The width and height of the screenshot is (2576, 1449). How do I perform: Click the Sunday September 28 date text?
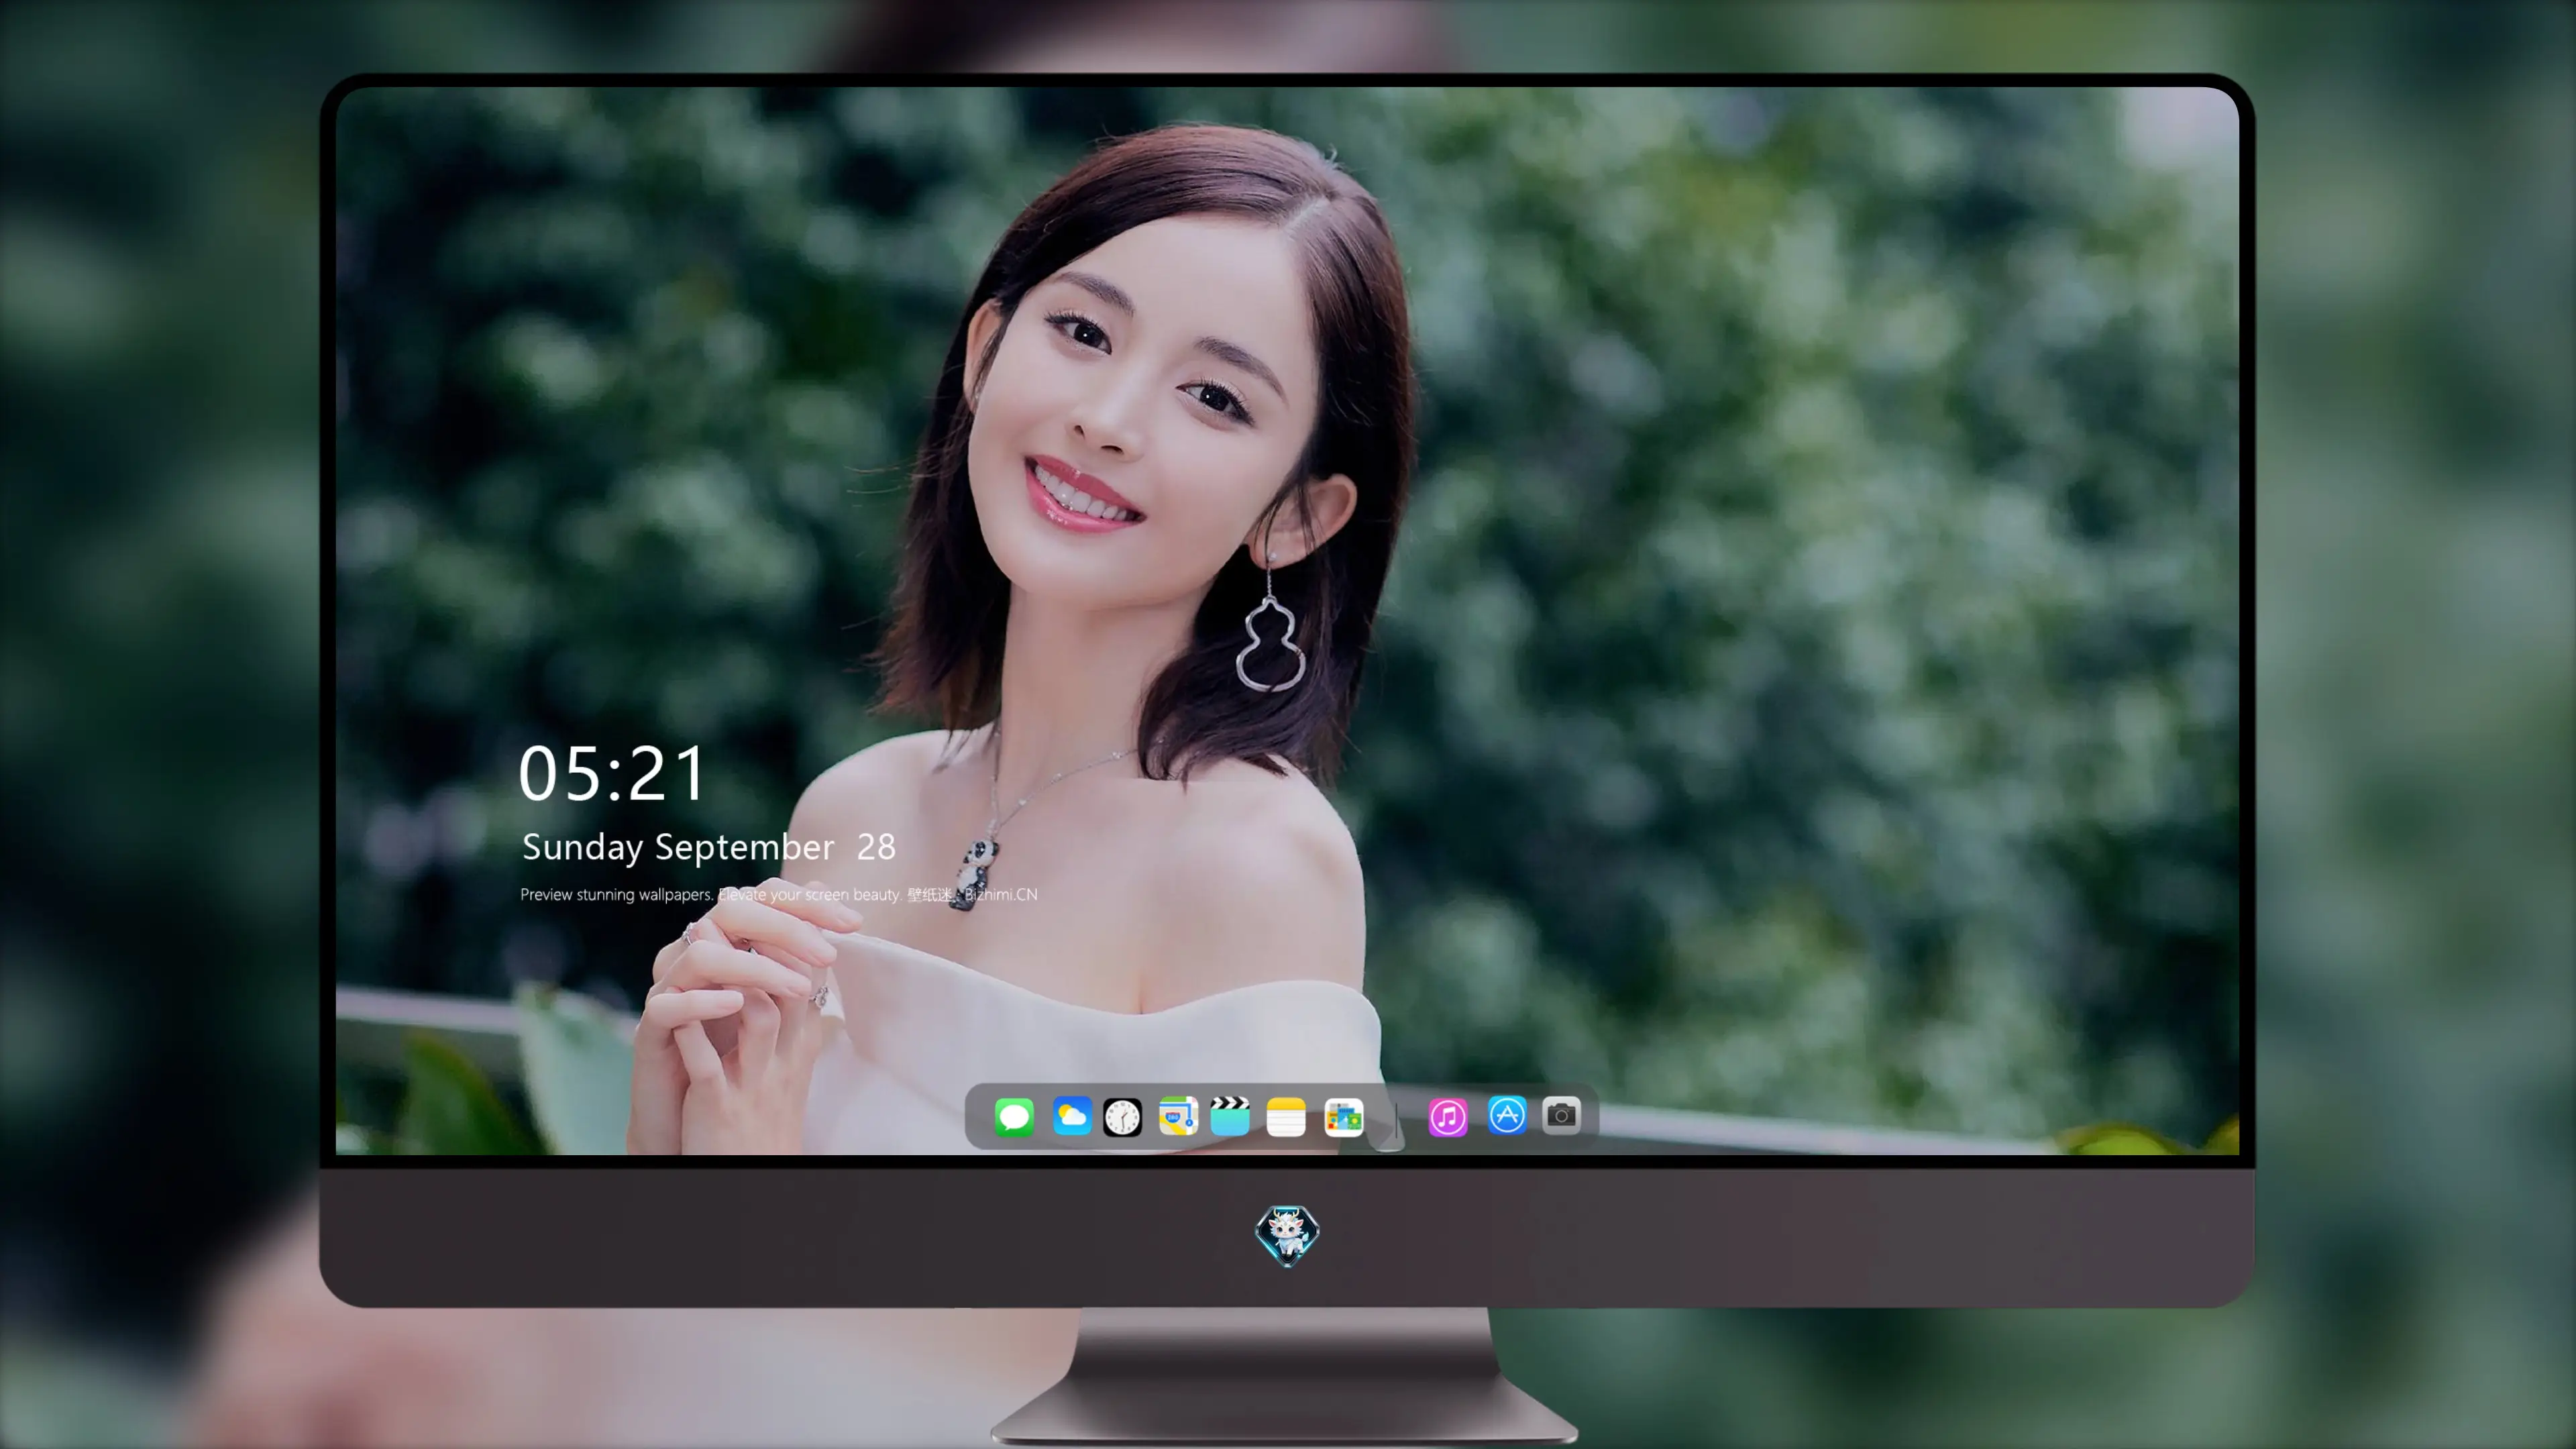point(708,848)
